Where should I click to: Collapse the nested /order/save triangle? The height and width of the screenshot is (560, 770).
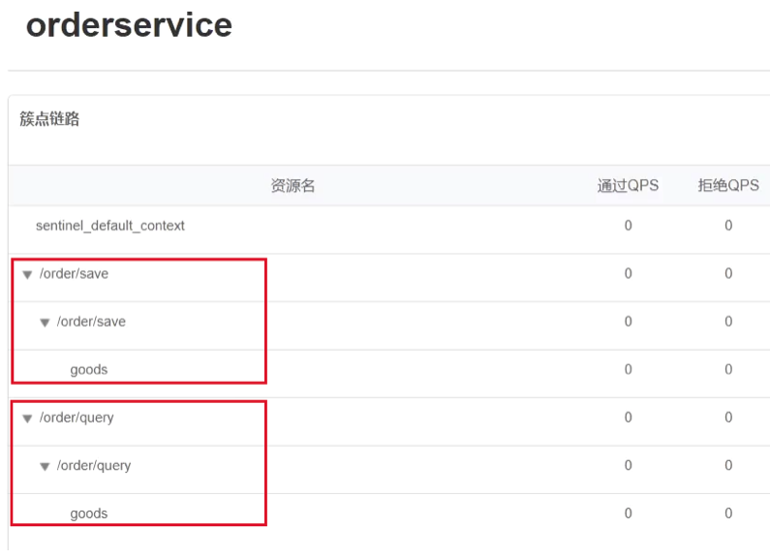[45, 323]
